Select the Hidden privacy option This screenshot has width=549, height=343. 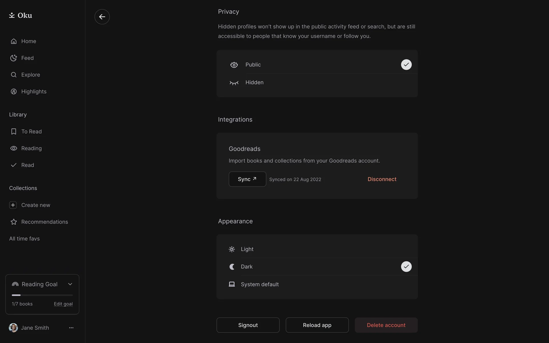coord(254,83)
